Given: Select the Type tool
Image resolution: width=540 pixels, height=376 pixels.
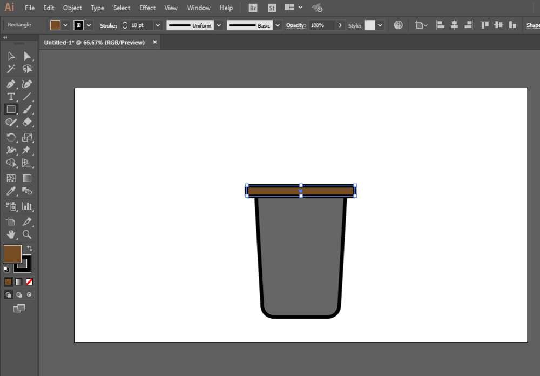Looking at the screenshot, I should tap(11, 97).
